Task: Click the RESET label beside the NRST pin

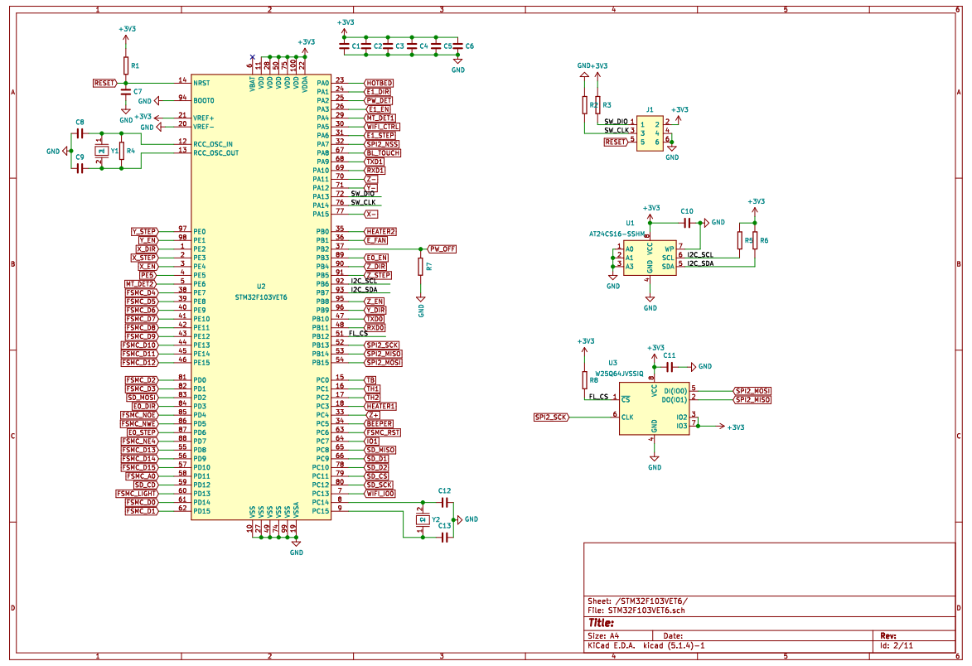Action: tap(104, 83)
